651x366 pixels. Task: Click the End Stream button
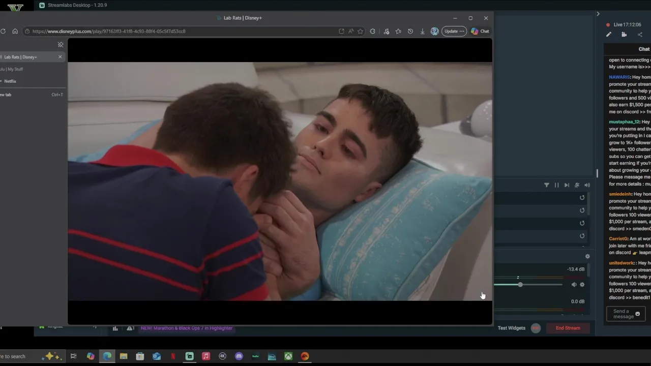(568, 328)
